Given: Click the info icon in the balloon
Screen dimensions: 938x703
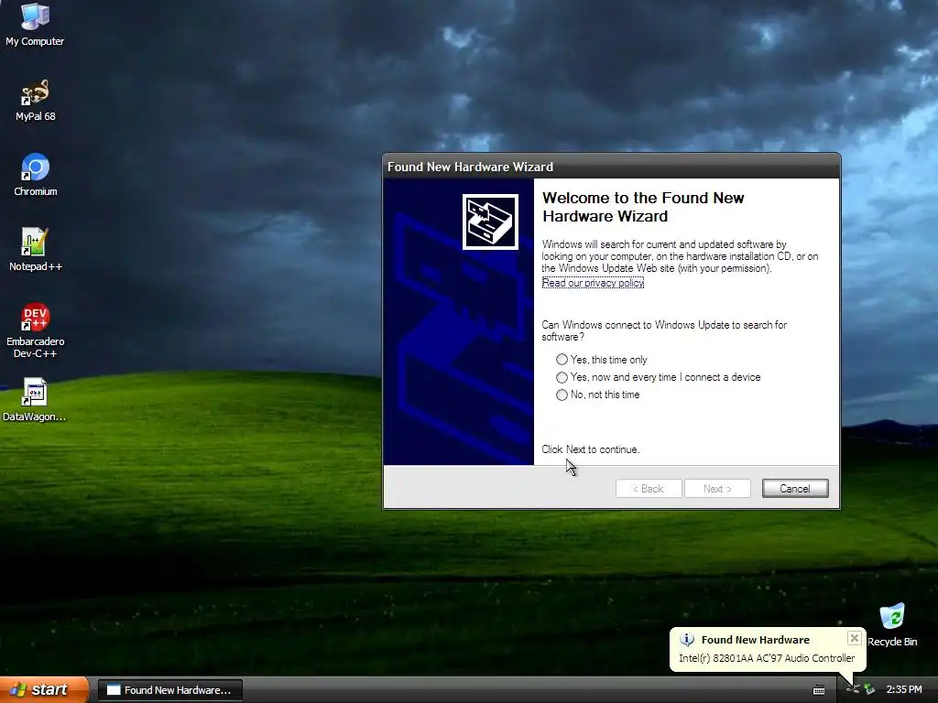Looking at the screenshot, I should click(687, 640).
